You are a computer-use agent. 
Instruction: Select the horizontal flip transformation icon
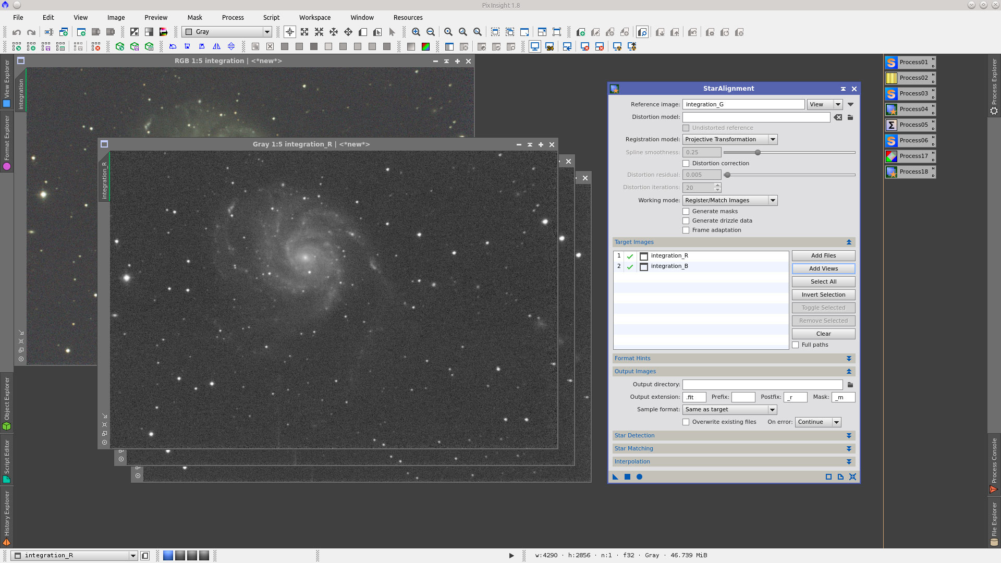pos(217,46)
